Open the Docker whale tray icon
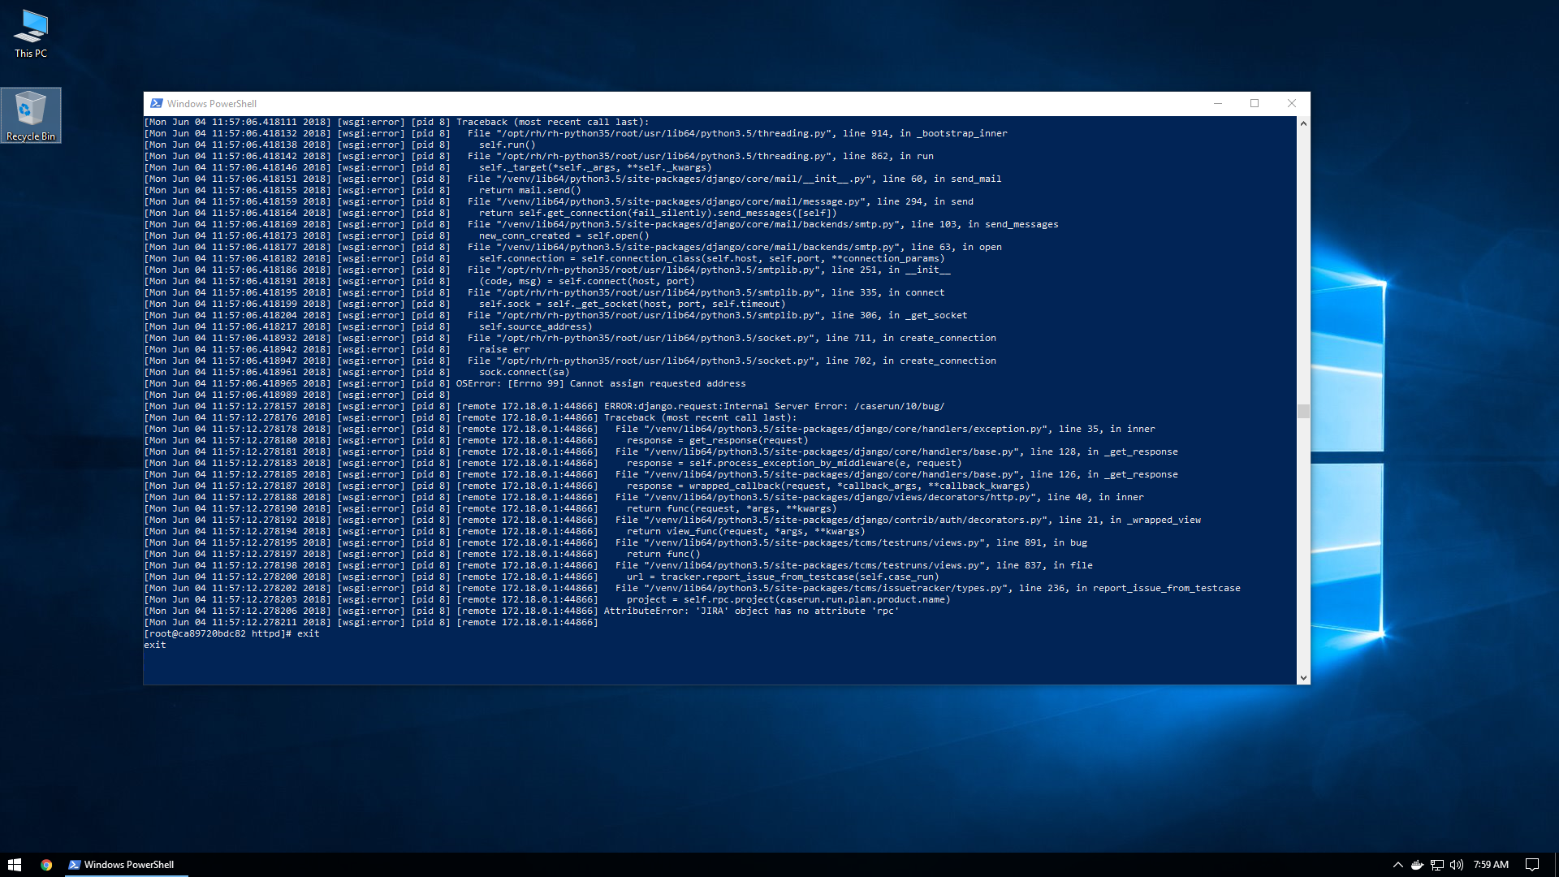1559x877 pixels. click(x=1417, y=865)
